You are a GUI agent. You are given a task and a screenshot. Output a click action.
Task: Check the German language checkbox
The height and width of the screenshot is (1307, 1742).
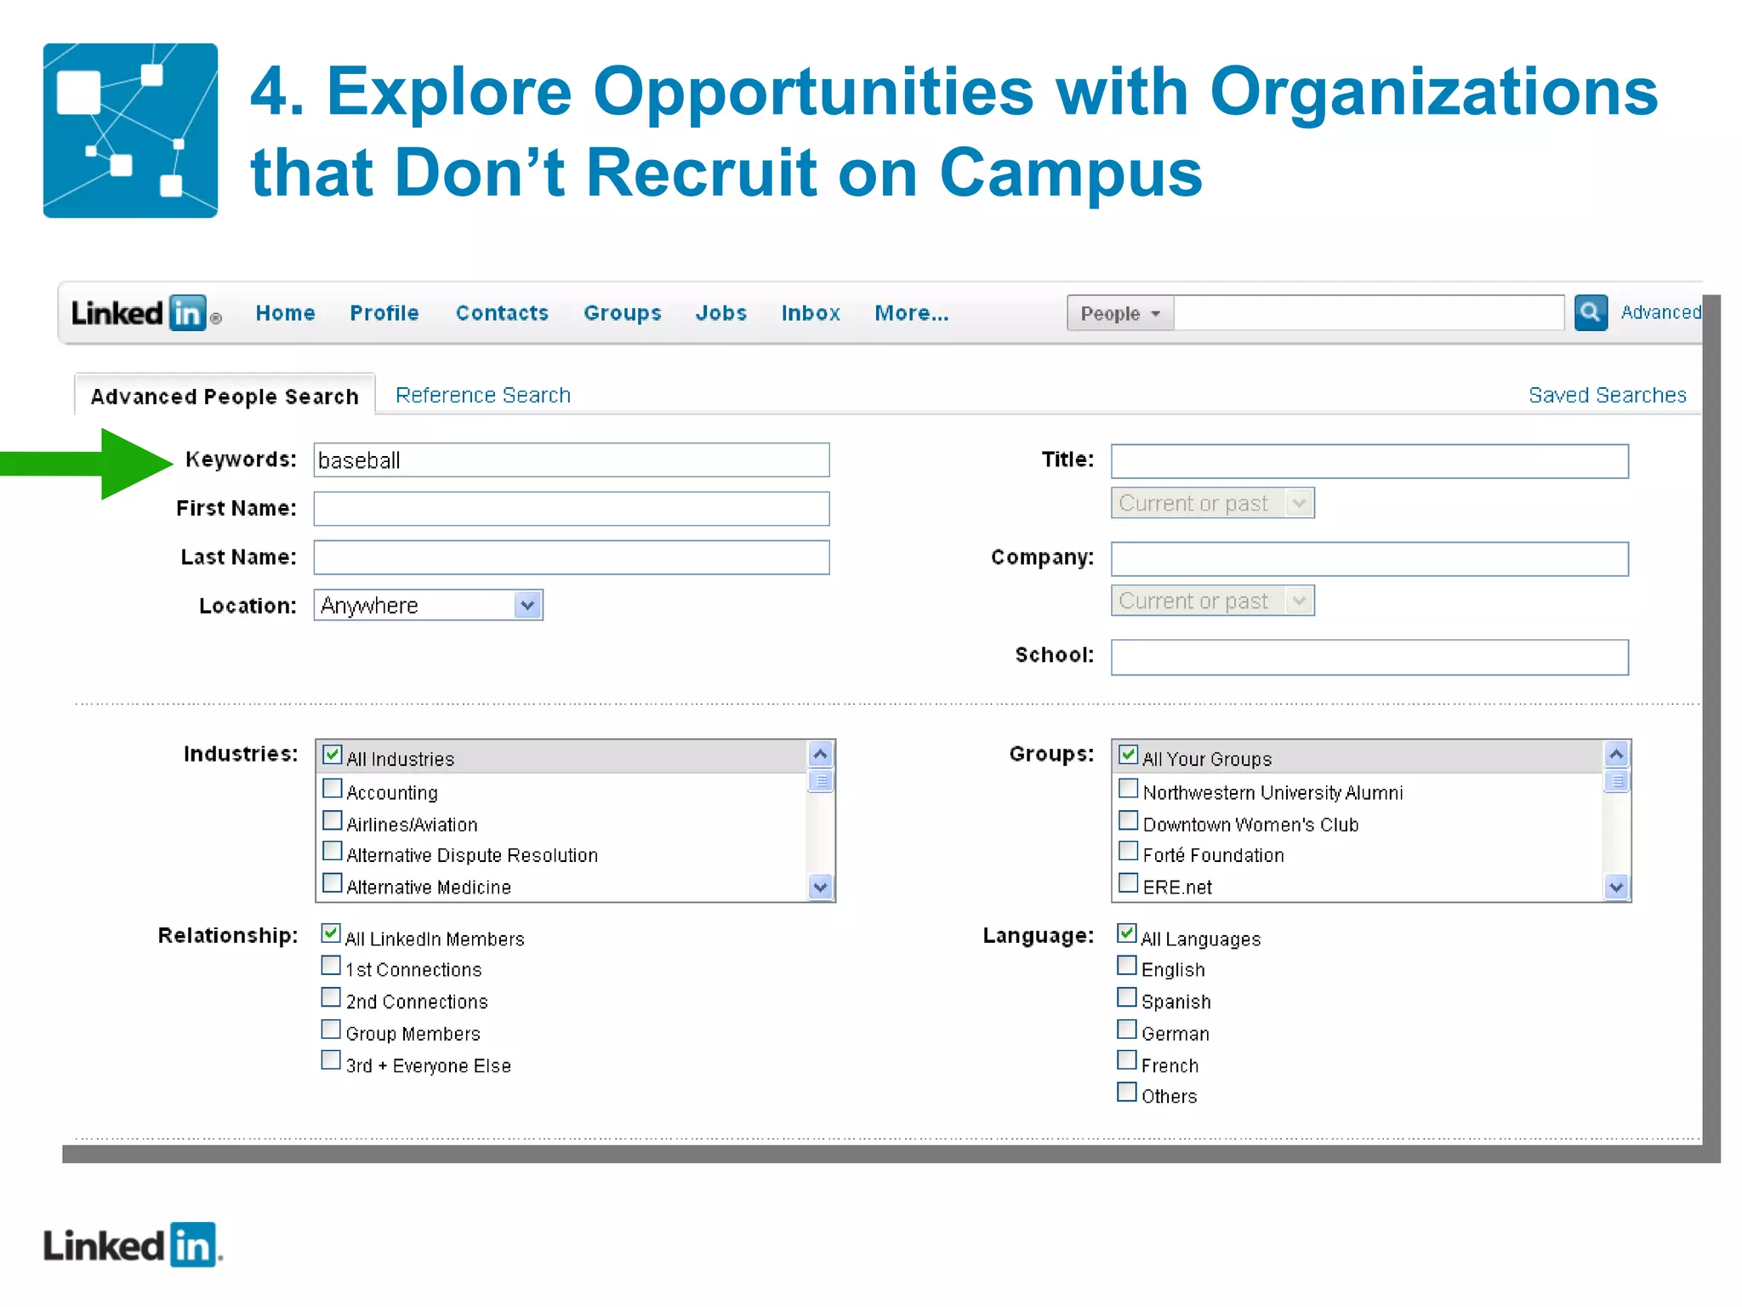tap(1127, 1030)
